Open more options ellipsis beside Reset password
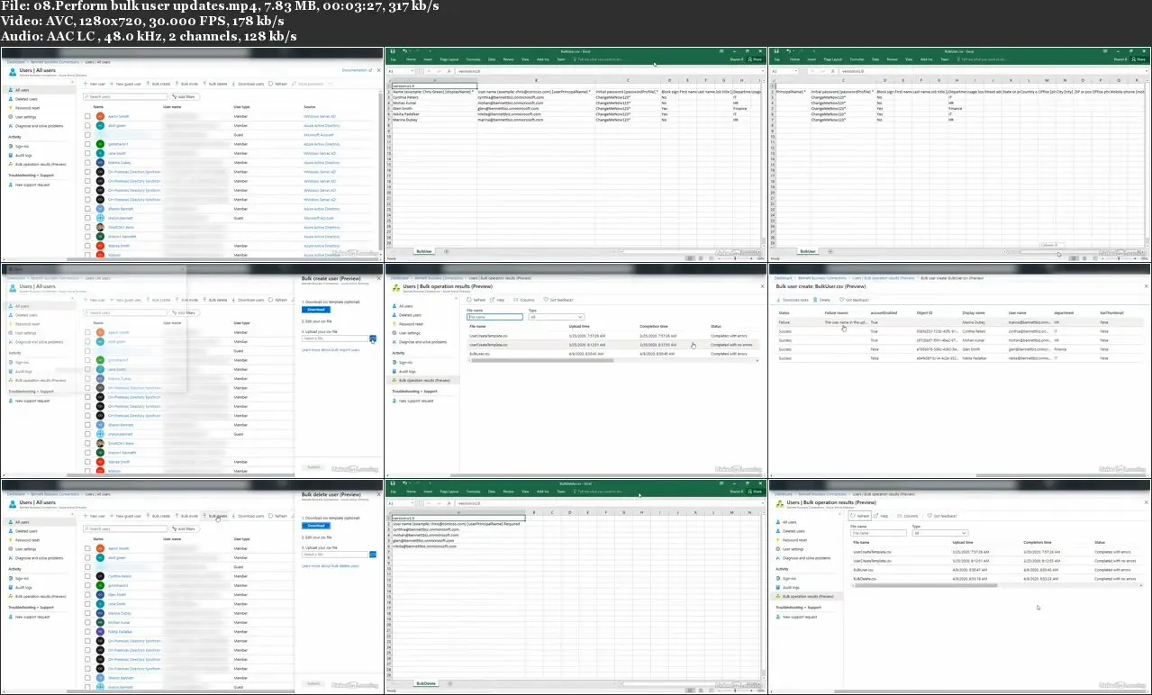 pos(331,84)
